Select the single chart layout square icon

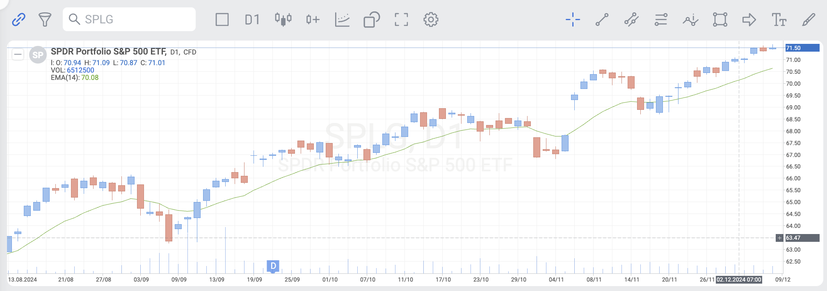click(222, 19)
